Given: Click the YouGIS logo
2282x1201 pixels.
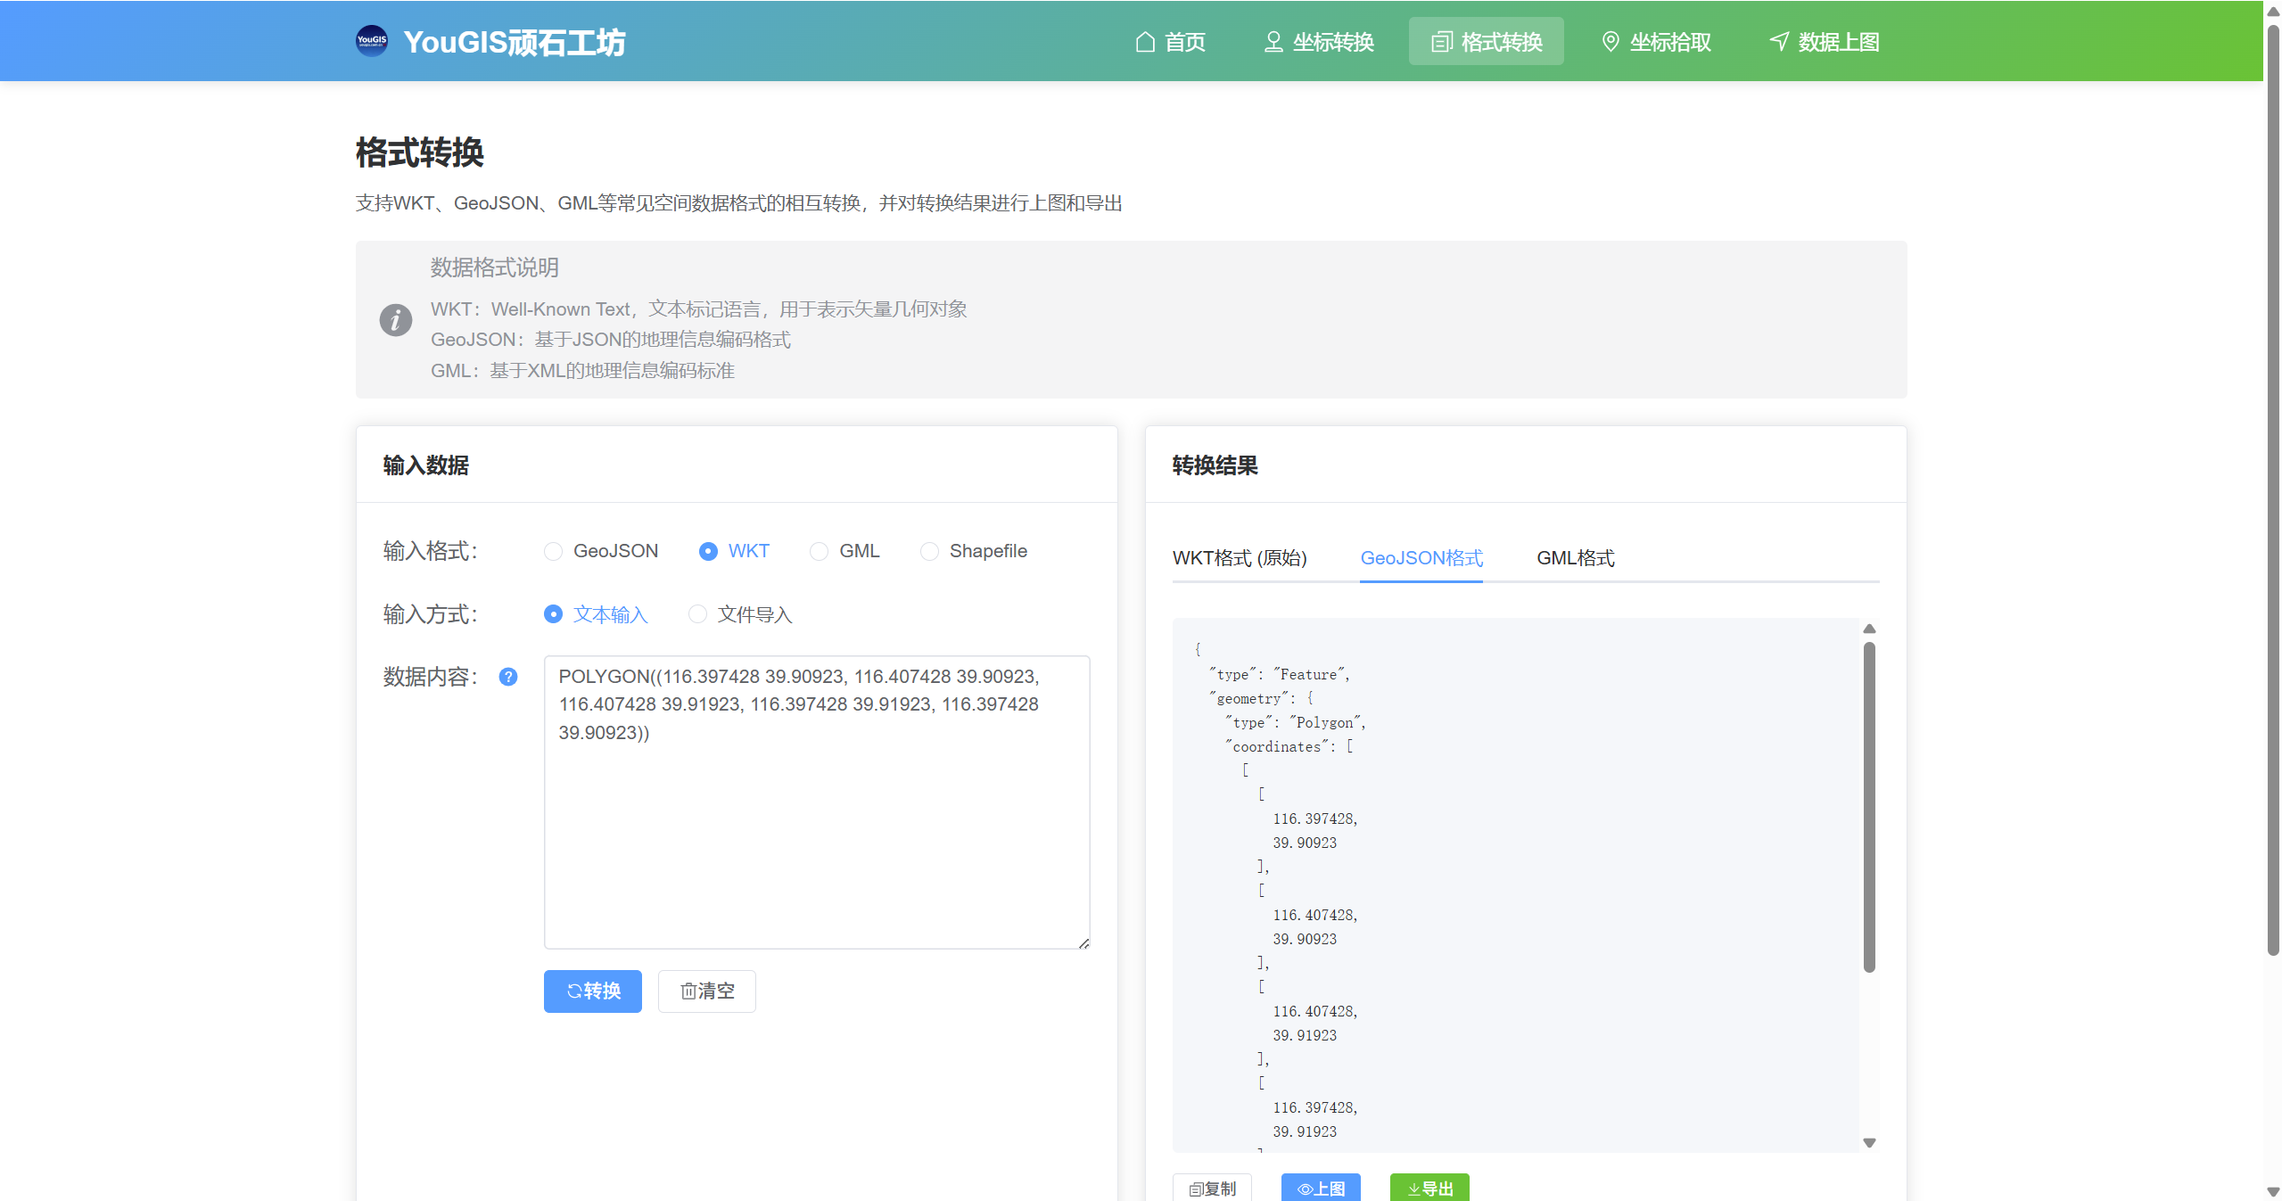Looking at the screenshot, I should [x=371, y=40].
